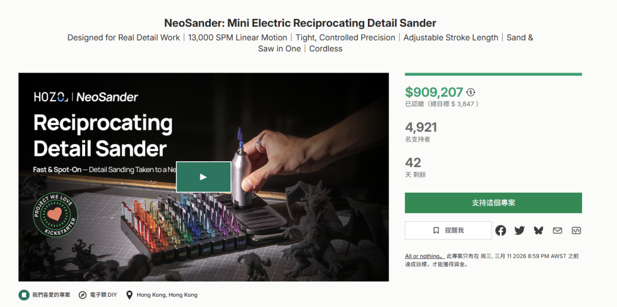This screenshot has width=617, height=307.
Task: Play the NeoSander campaign video
Action: pyautogui.click(x=203, y=177)
